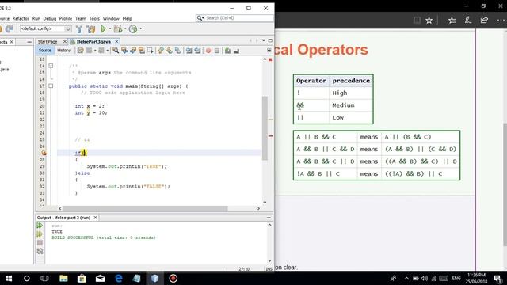Click red Start Macro Recording icon

tap(208, 51)
